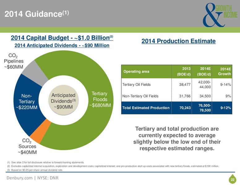Click the Tertiary Floods ~$680MM label
Screen dimensions: 240x185
[x=100, y=99]
